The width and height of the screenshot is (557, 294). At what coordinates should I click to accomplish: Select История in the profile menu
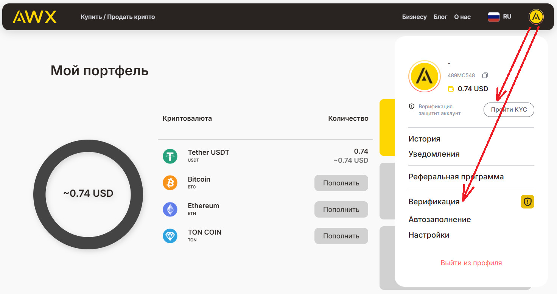click(424, 139)
